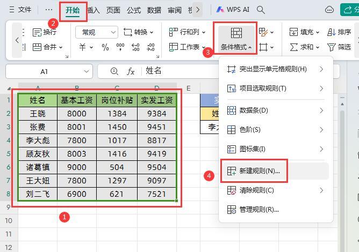Image resolution: width=359 pixels, height=252 pixels.
Task: Click the zoom magnifier in formula bar
Action: tap(114, 71)
